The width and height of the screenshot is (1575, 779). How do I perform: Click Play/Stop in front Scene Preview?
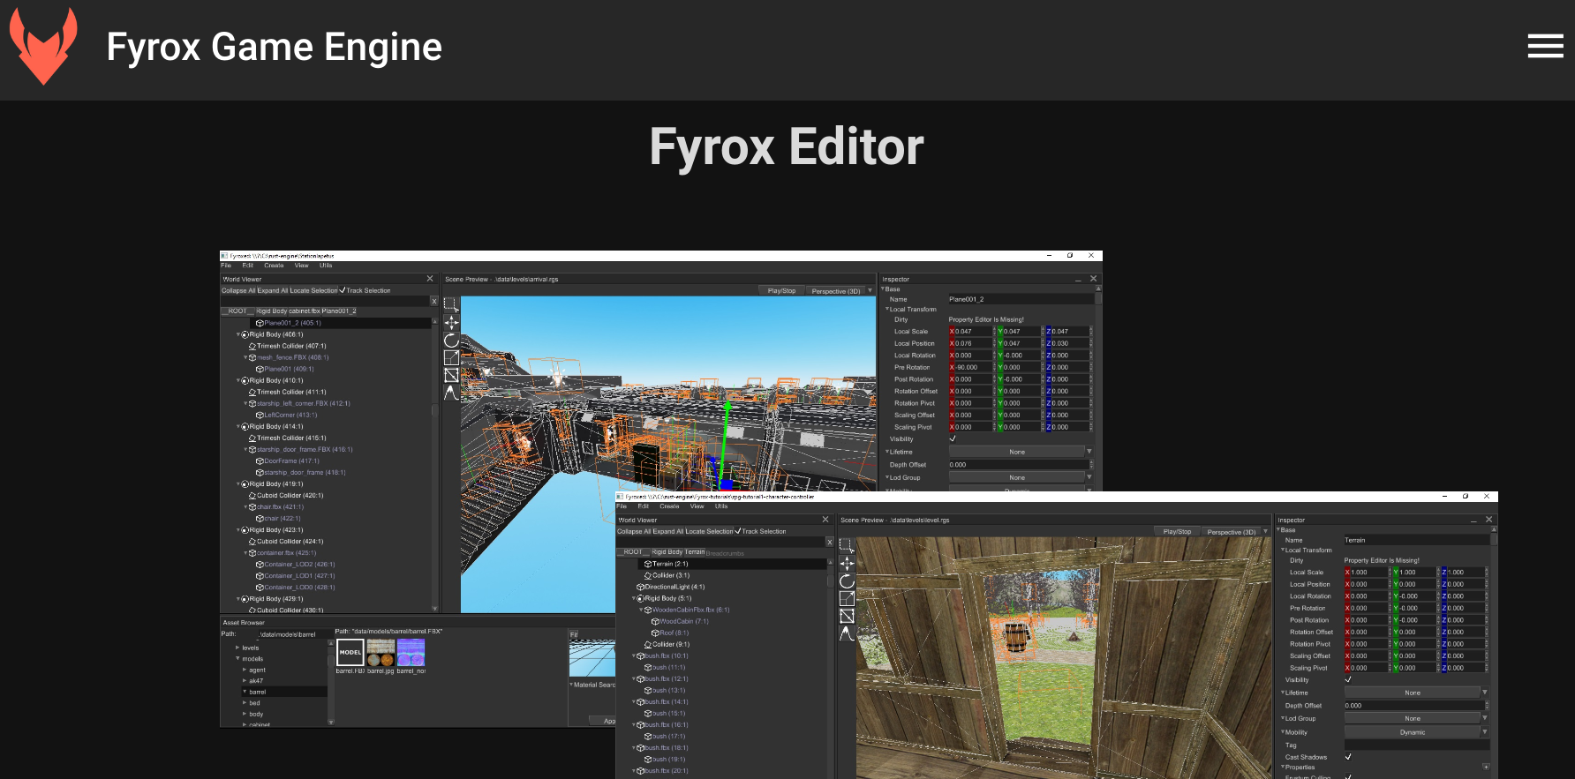pyautogui.click(x=1177, y=531)
